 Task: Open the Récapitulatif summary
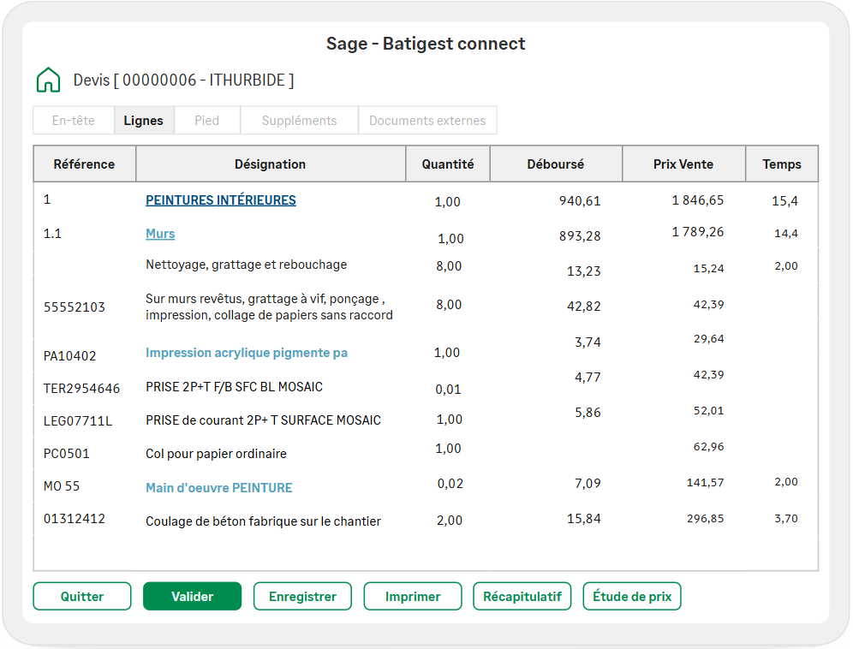522,597
